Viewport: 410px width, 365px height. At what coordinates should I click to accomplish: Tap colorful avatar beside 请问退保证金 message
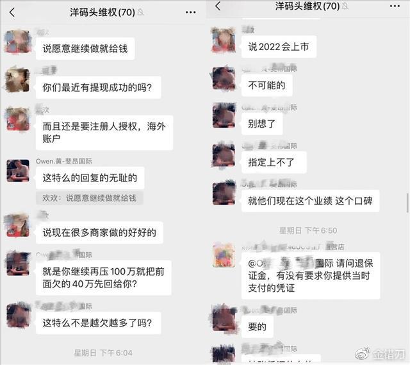click(224, 255)
